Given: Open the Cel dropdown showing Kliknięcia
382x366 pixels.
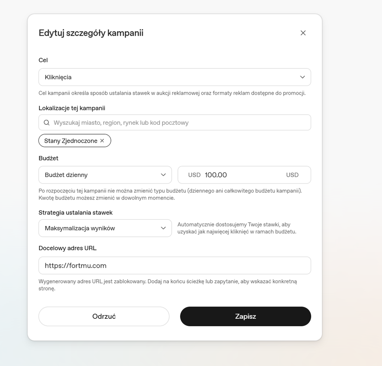Looking at the screenshot, I should (x=175, y=77).
